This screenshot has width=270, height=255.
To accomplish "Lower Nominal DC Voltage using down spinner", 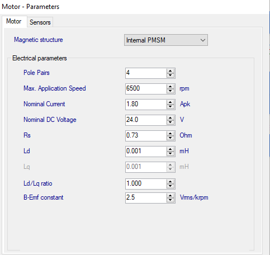I will point(170,122).
